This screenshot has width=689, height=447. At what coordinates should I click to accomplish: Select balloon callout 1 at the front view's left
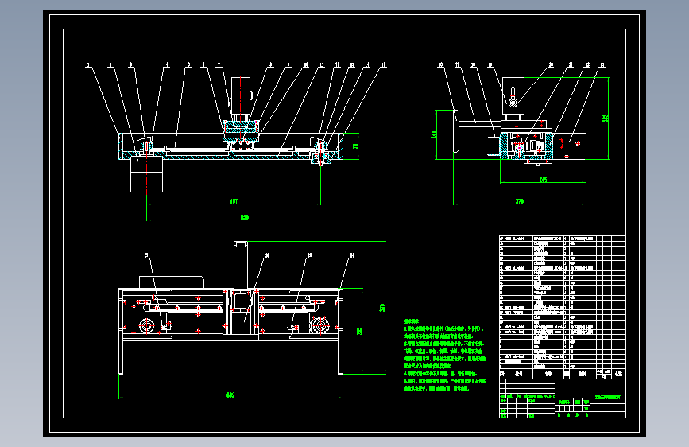(x=89, y=65)
